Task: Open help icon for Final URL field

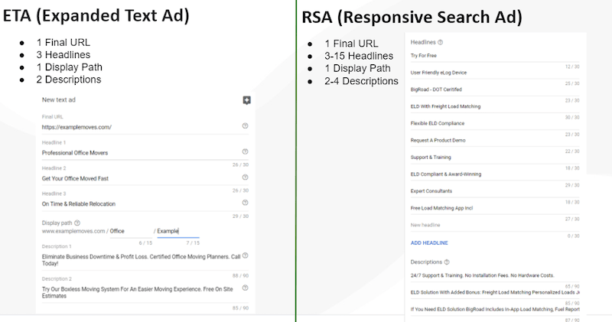Action: [245, 125]
